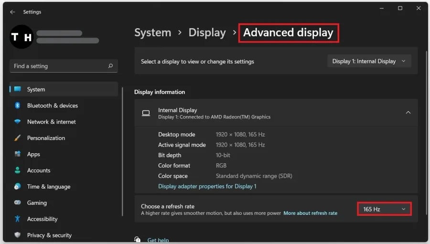The width and height of the screenshot is (430, 244).
Task: Open Network & internet settings
Action: [x=64, y=122]
